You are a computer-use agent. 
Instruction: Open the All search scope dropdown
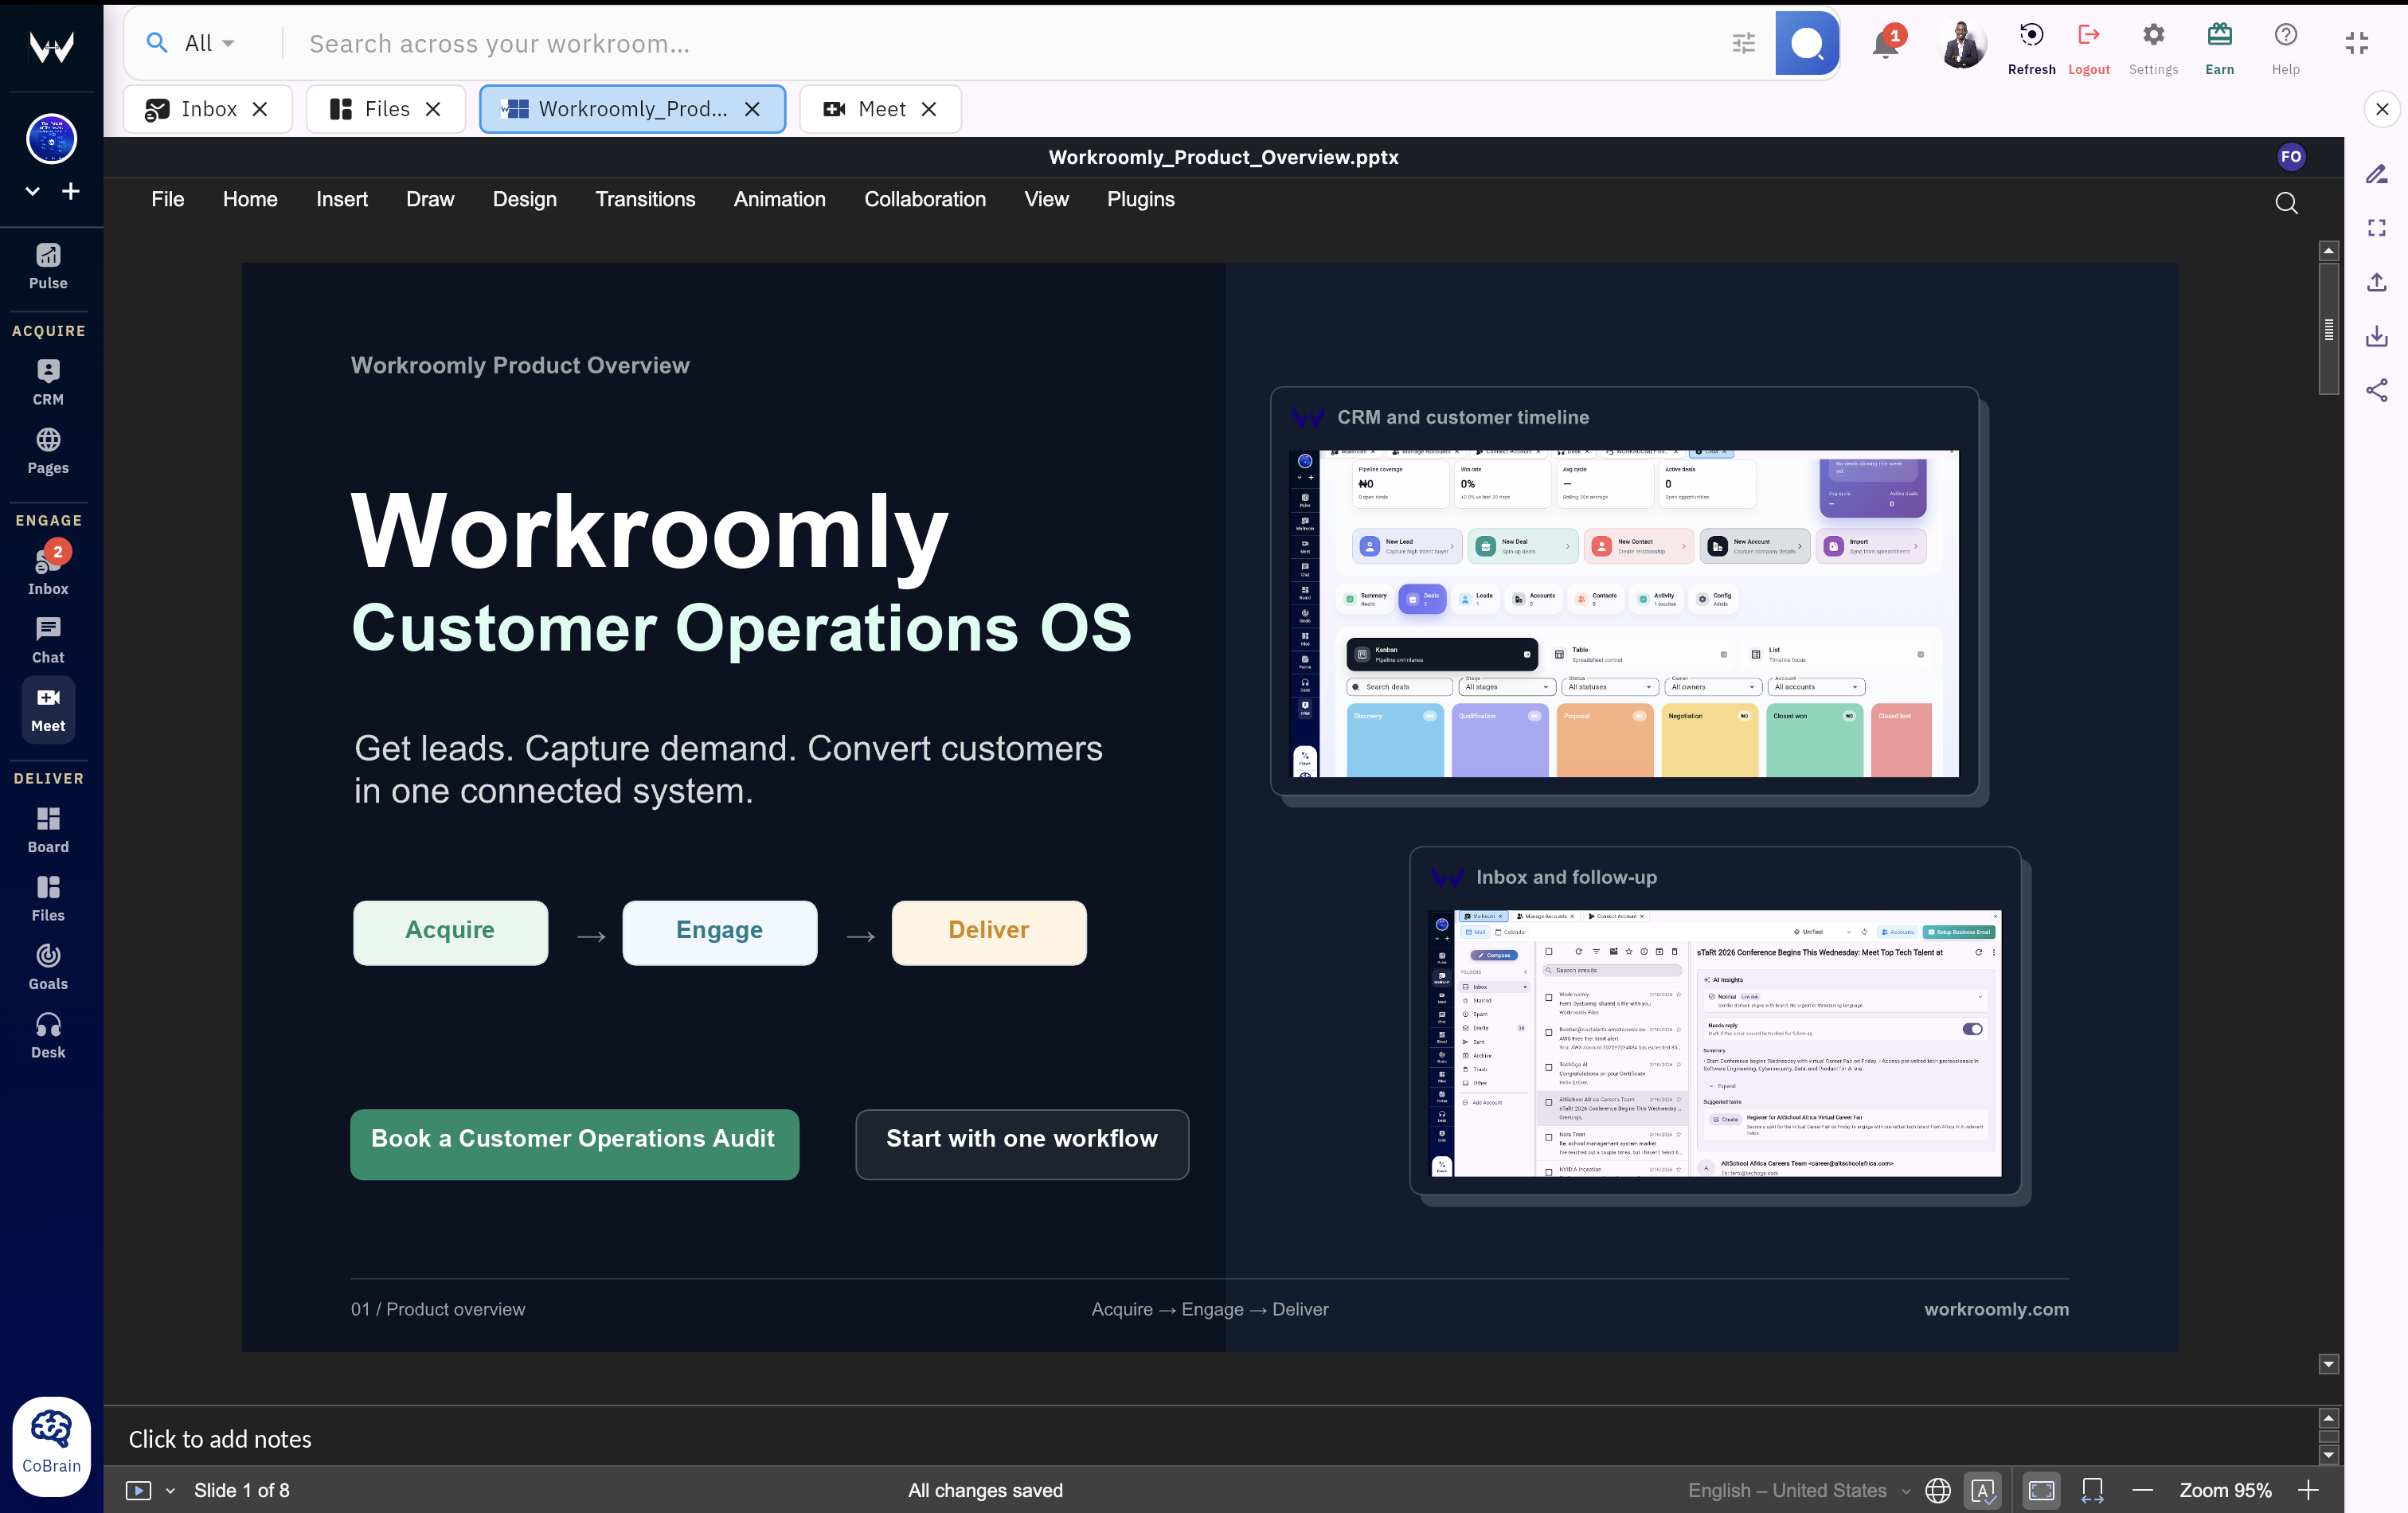pyautogui.click(x=209, y=43)
